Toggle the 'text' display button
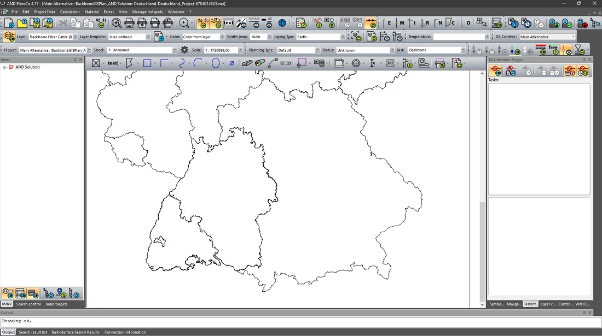 pyautogui.click(x=228, y=23)
